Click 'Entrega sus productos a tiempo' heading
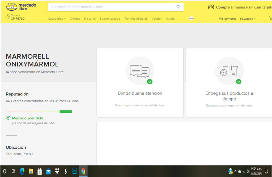 click(x=229, y=96)
